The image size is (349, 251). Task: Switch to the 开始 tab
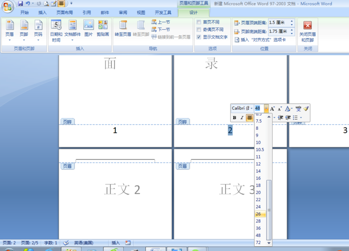click(25, 13)
